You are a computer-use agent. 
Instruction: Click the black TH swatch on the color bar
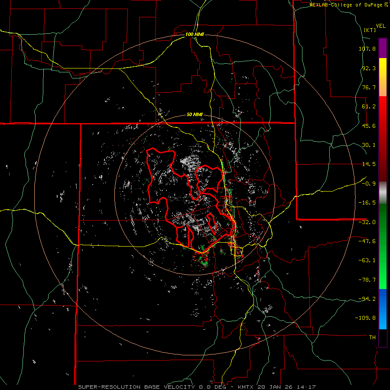click(383, 338)
